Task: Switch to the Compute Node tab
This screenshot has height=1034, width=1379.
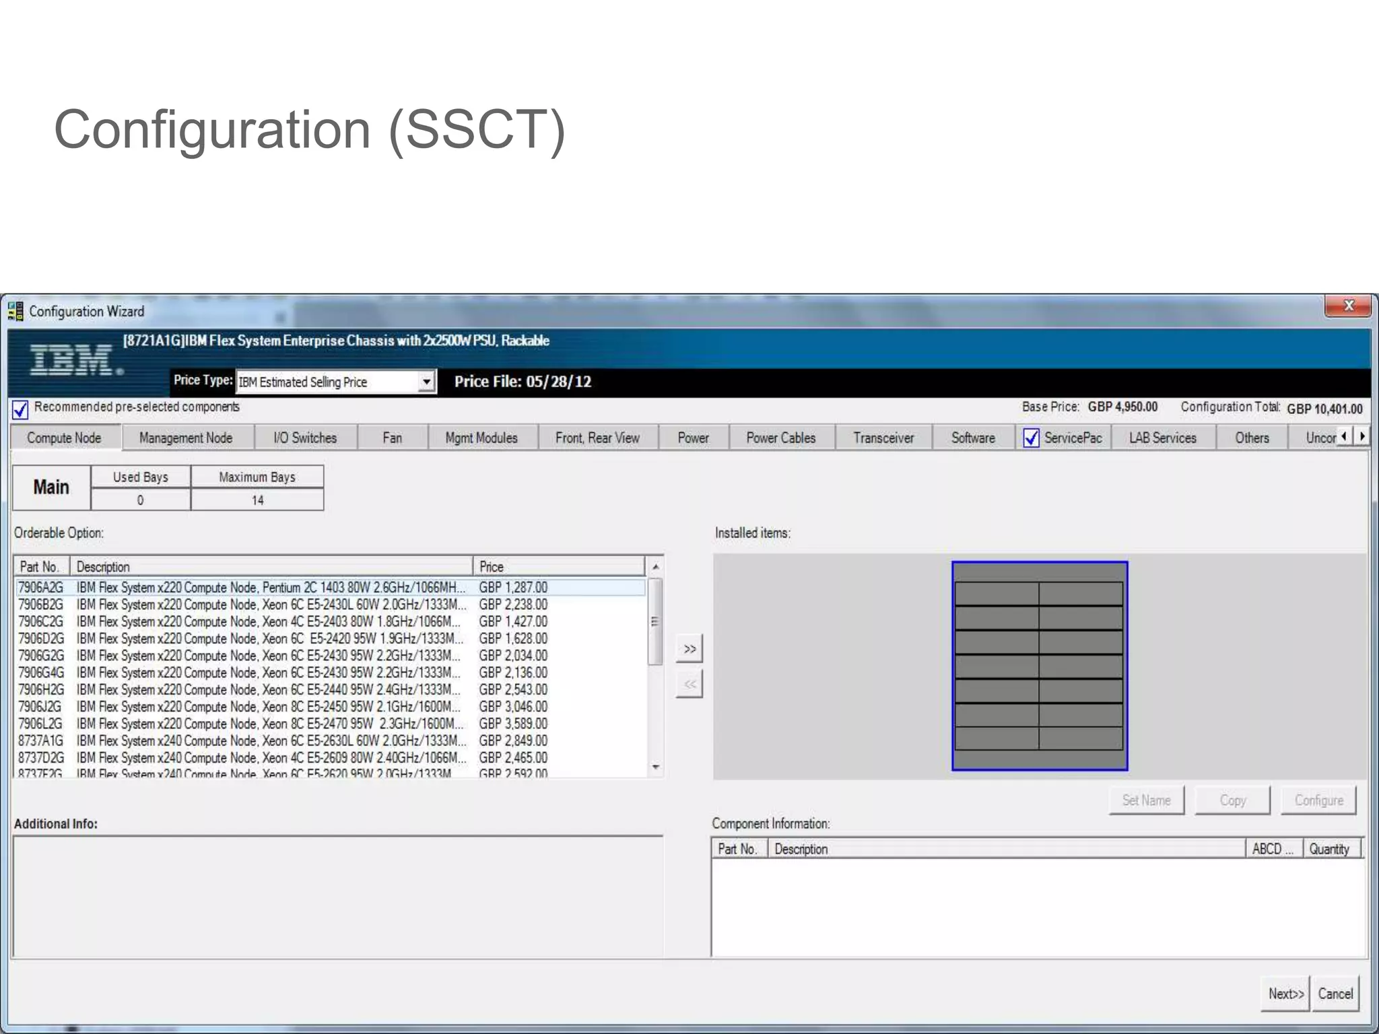Action: [x=65, y=438]
